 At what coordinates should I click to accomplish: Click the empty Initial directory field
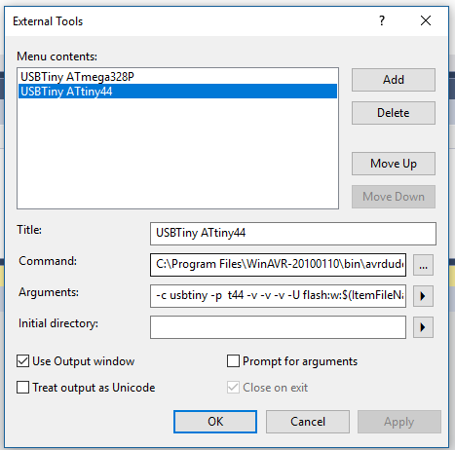[278, 327]
